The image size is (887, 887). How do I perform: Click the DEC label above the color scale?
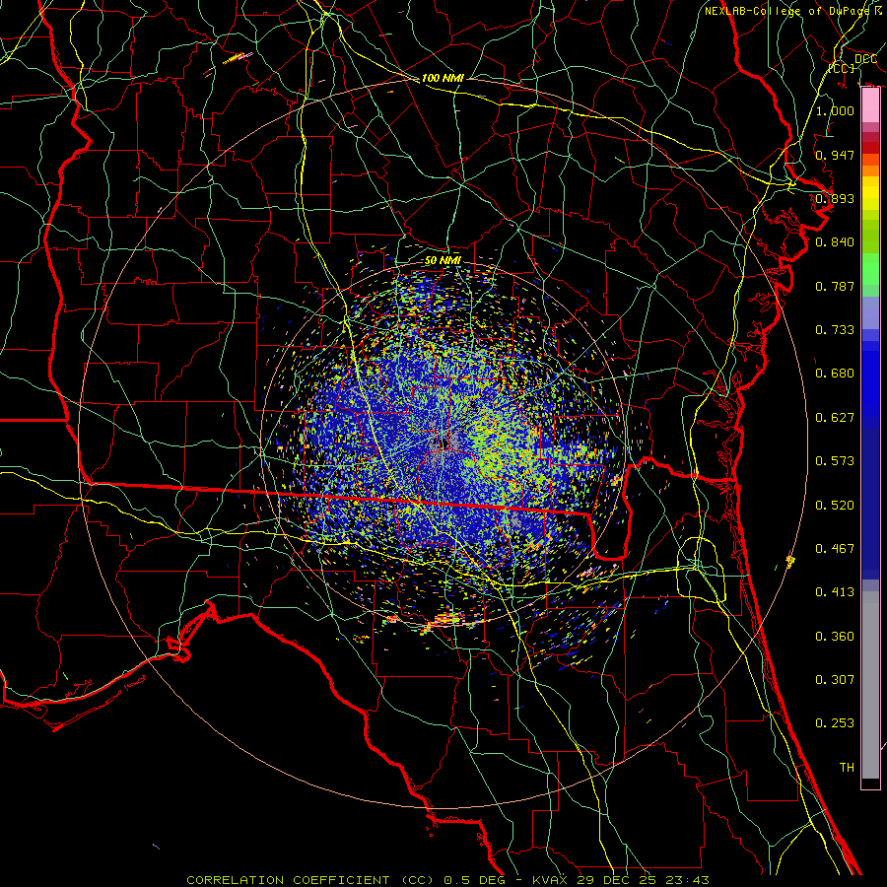pos(865,58)
